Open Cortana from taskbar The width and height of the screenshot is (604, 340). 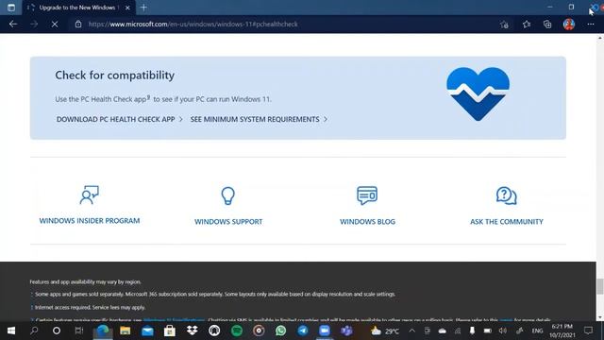pos(57,331)
